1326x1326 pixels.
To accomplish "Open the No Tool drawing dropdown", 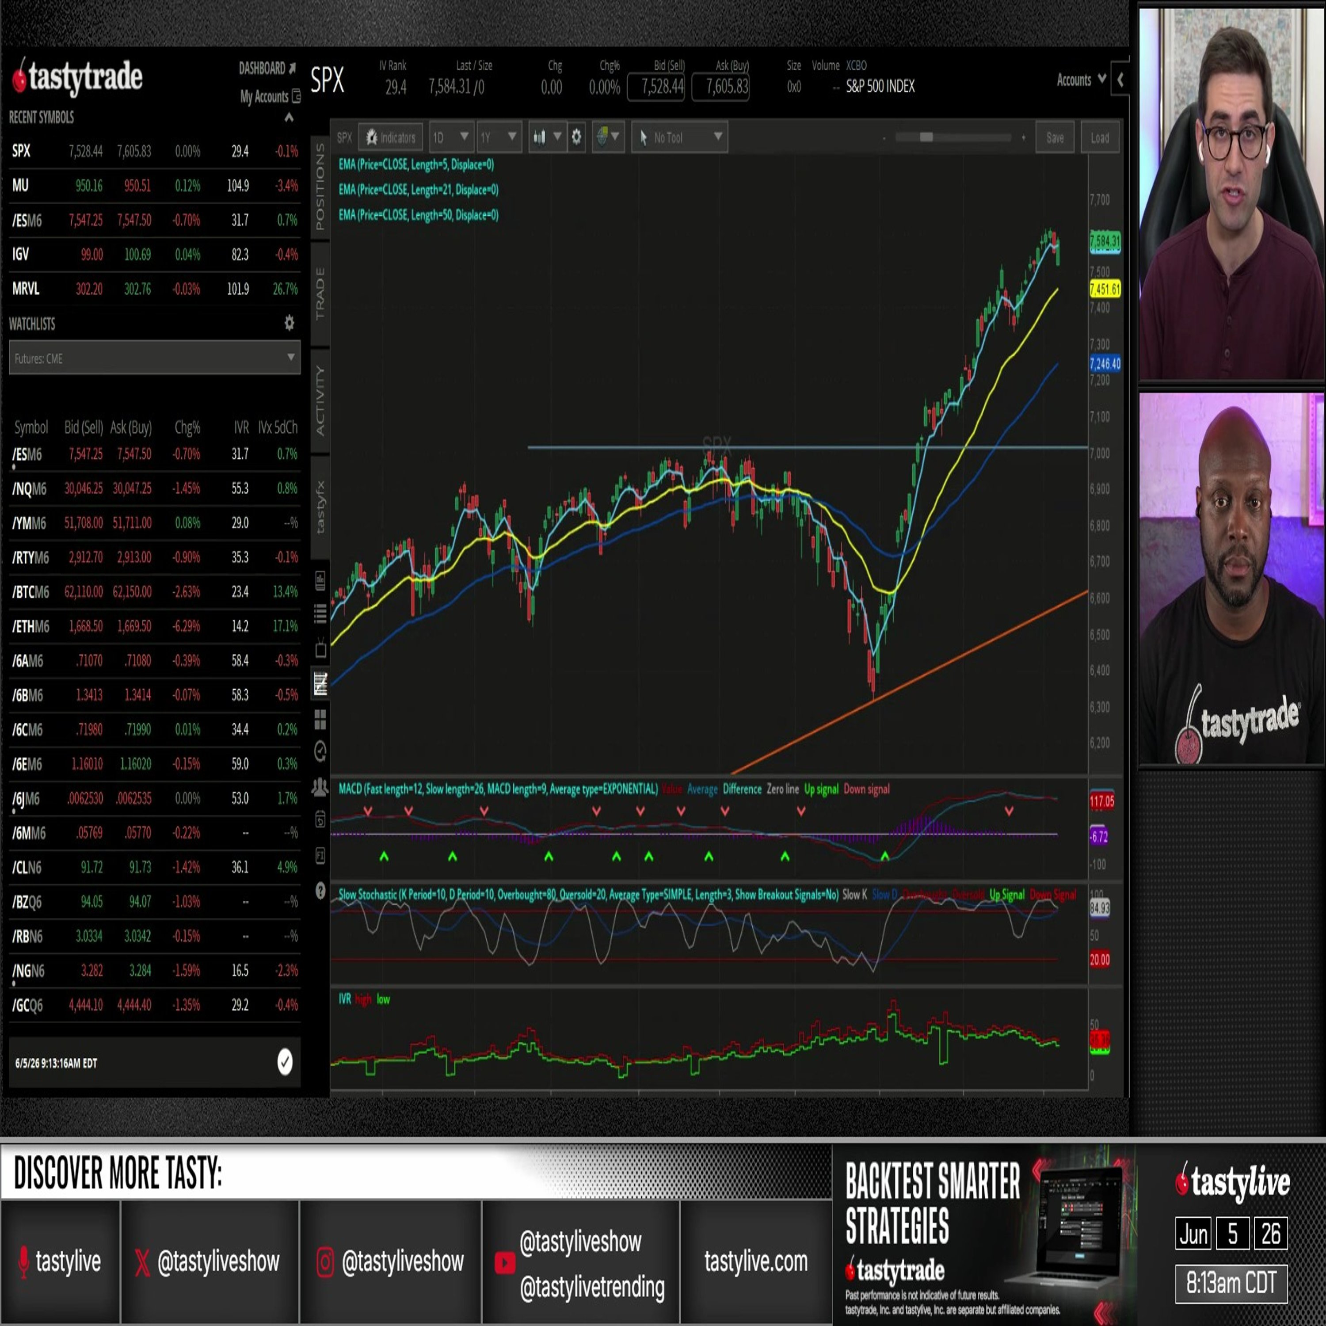I will pos(680,137).
